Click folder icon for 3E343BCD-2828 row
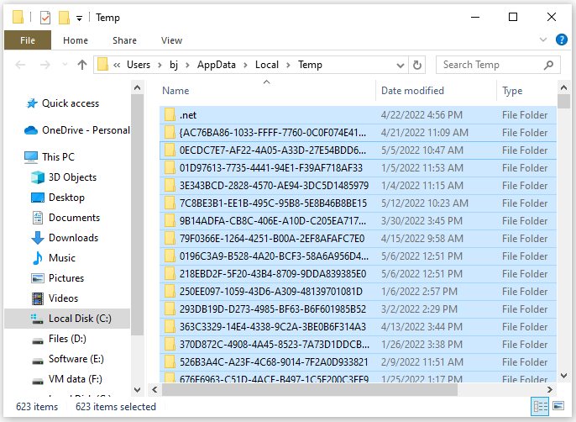 click(170, 186)
